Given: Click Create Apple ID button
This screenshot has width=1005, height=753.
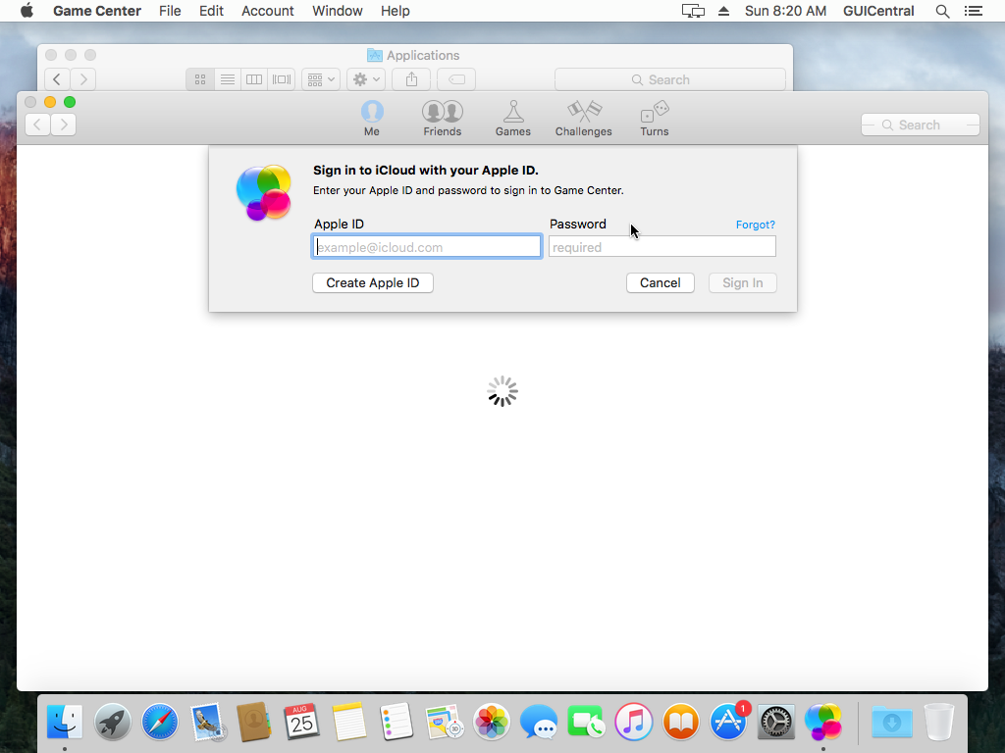Looking at the screenshot, I should [x=372, y=283].
